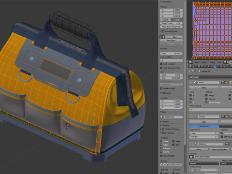Apply the Subsurf modifier
Image resolution: width=232 pixels, height=174 pixels.
coord(204,122)
